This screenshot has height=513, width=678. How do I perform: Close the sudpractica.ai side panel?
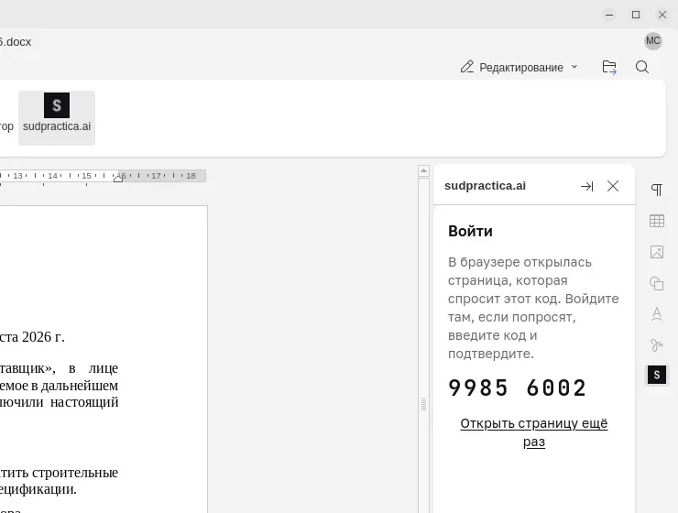click(613, 186)
